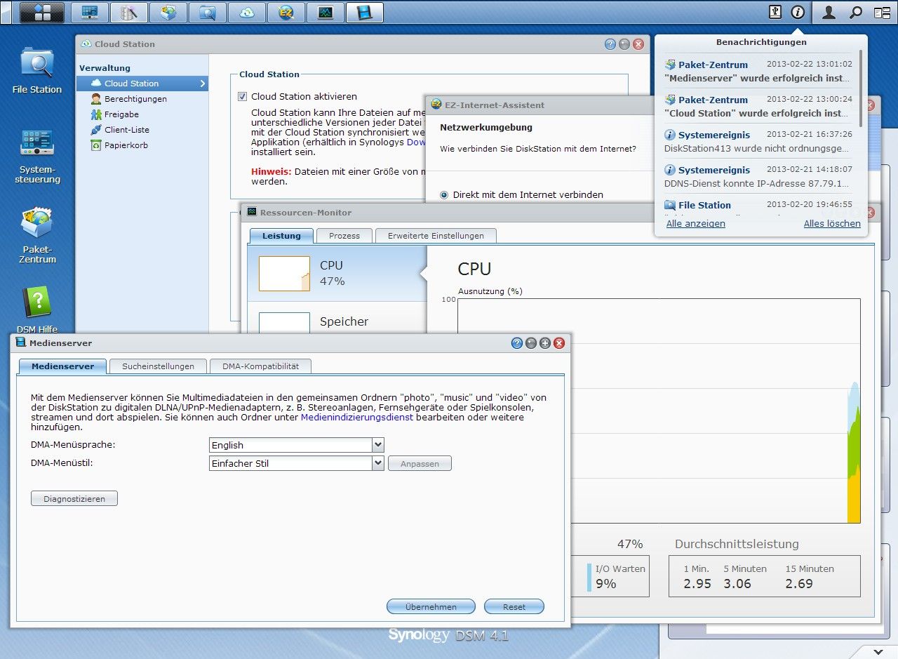Click the 5 Minuten load average 3.06
Viewport: 898px width, 659px height.
point(737,584)
